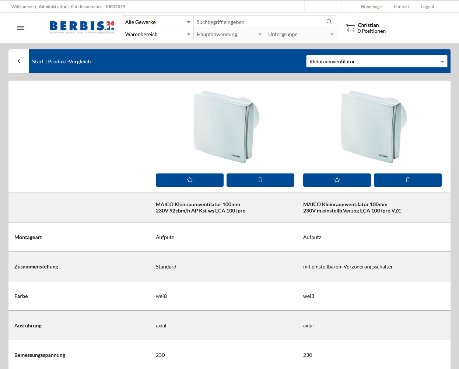Click the ECA 100 ipro product image

click(x=227, y=126)
